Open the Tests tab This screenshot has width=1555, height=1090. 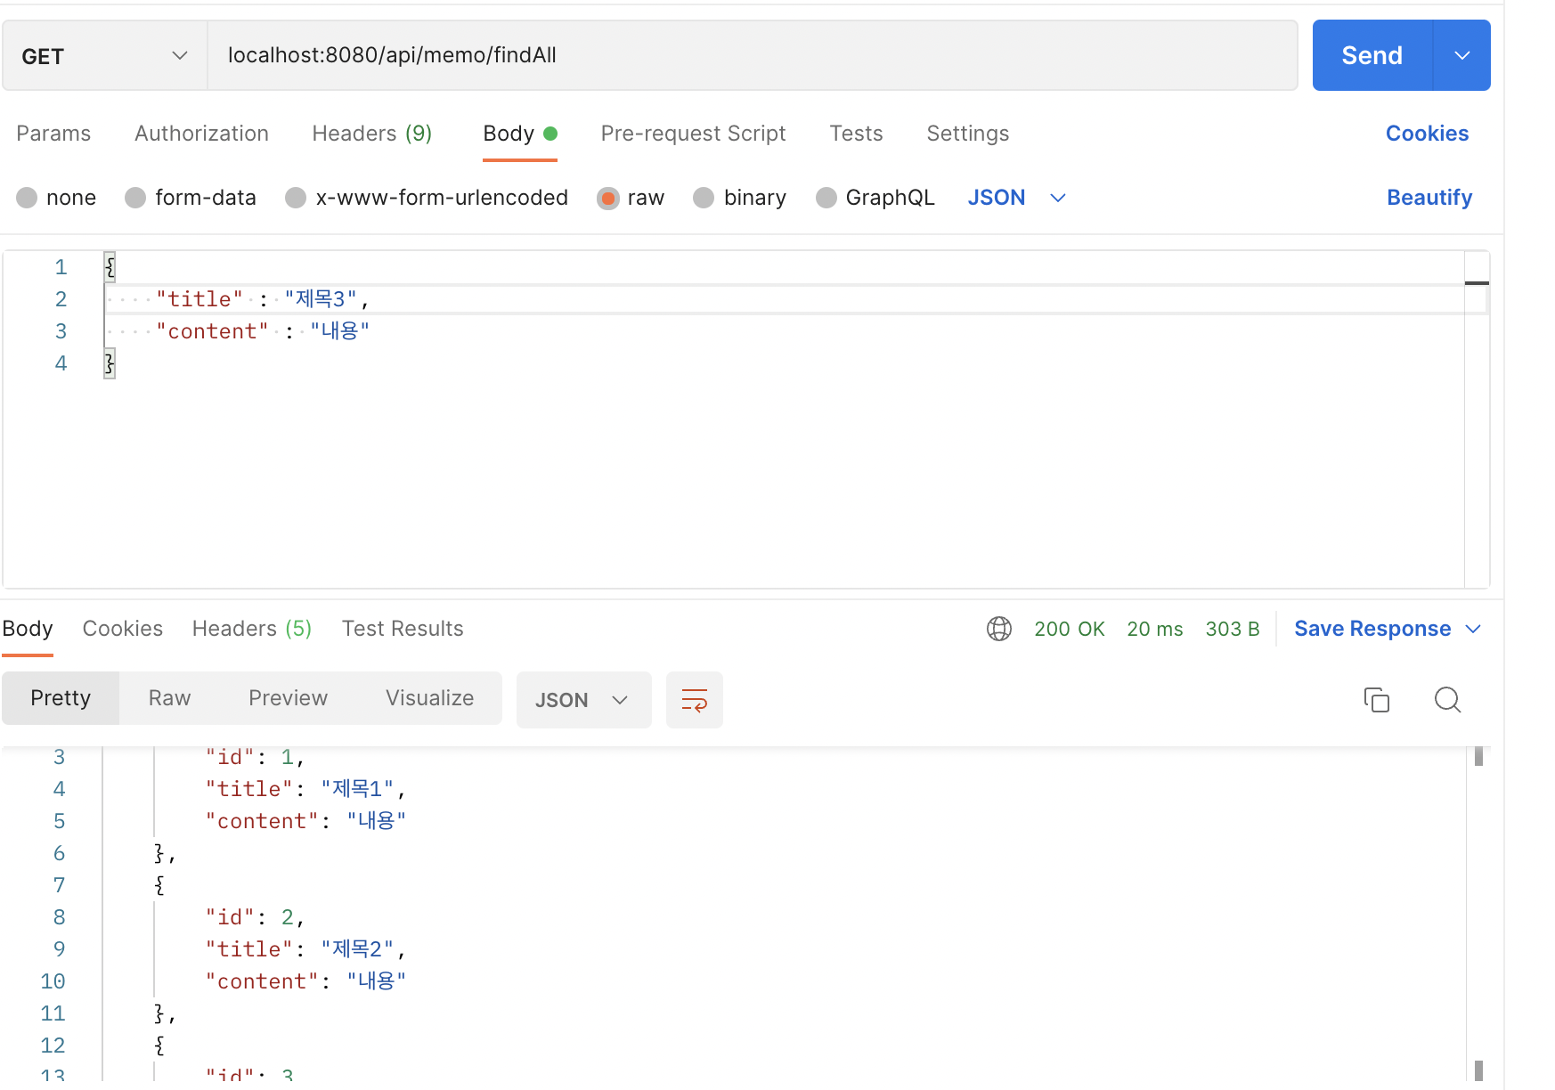[856, 134]
